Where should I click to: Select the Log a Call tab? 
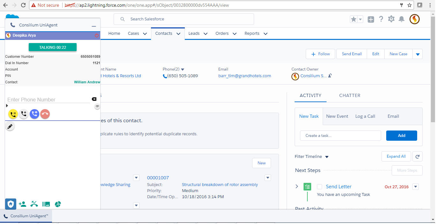365,116
